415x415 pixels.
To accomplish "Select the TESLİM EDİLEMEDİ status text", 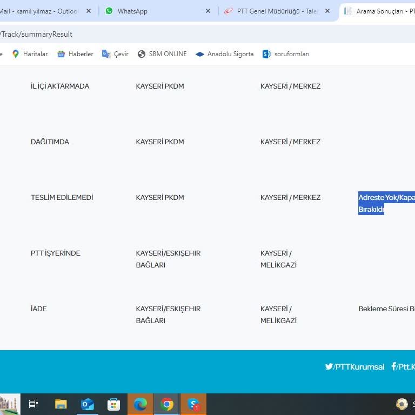I will point(62,197).
